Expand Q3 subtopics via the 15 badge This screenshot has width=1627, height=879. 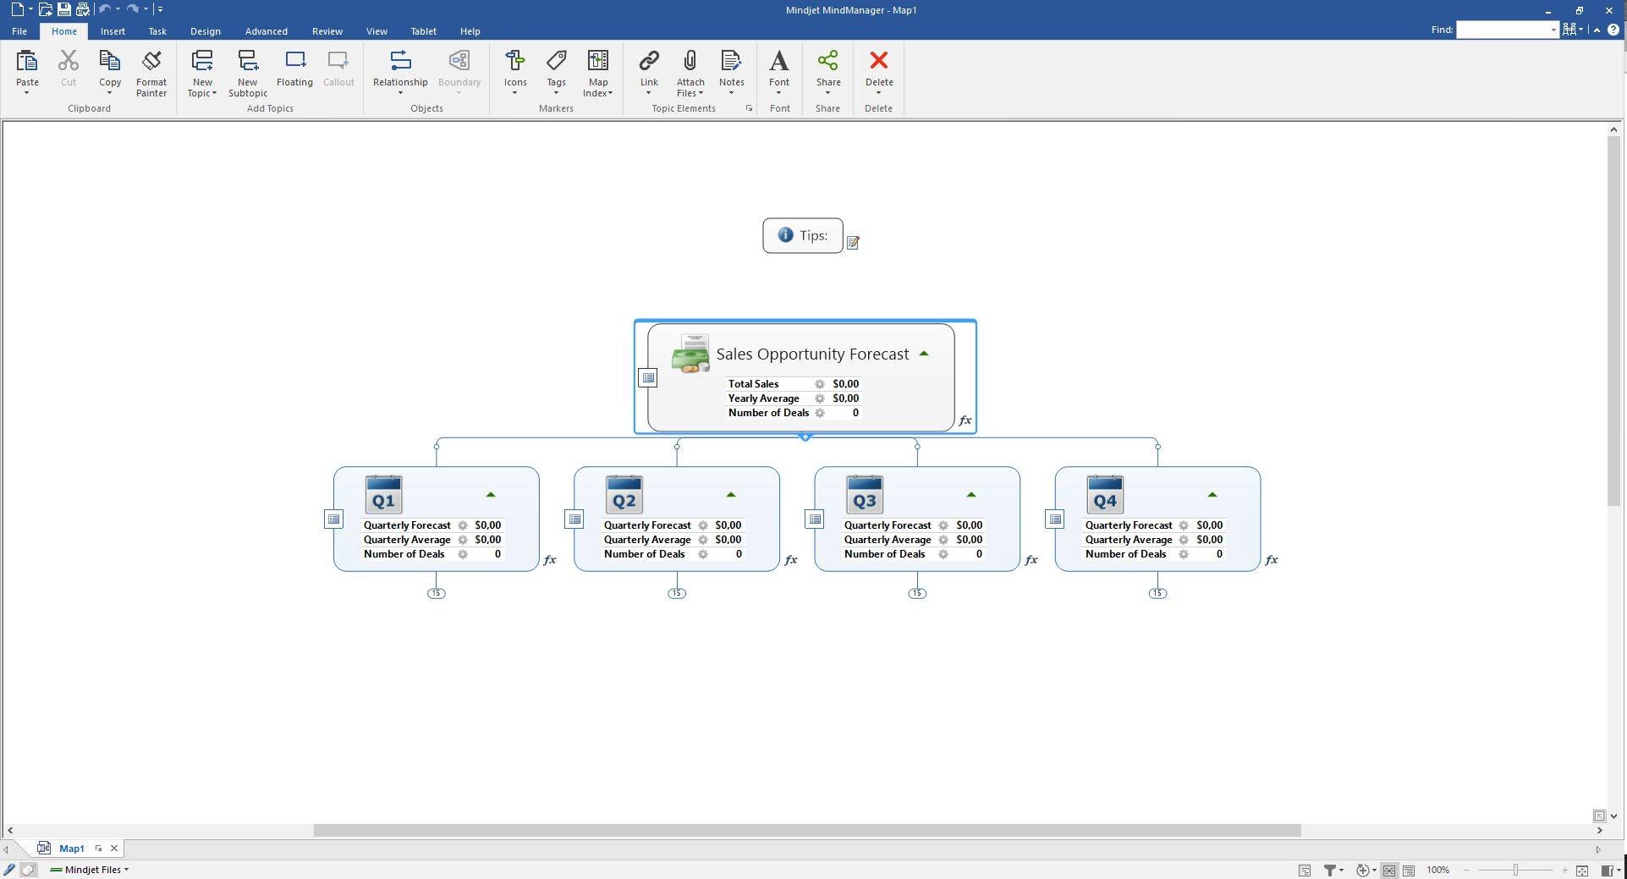(x=917, y=594)
